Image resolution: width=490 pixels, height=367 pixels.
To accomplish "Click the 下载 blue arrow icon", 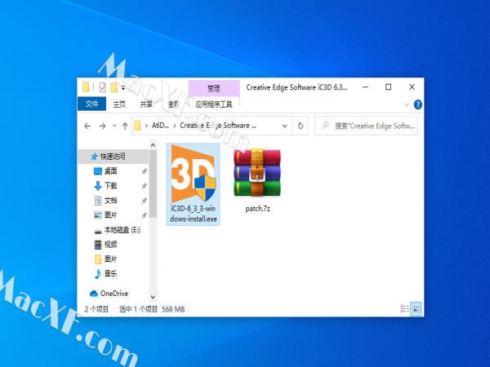I will point(98,186).
